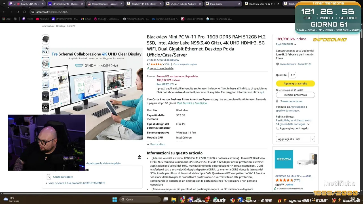Close the UGREEN Scheda Audio tab
363x204 pixels.
tap(200, 4)
